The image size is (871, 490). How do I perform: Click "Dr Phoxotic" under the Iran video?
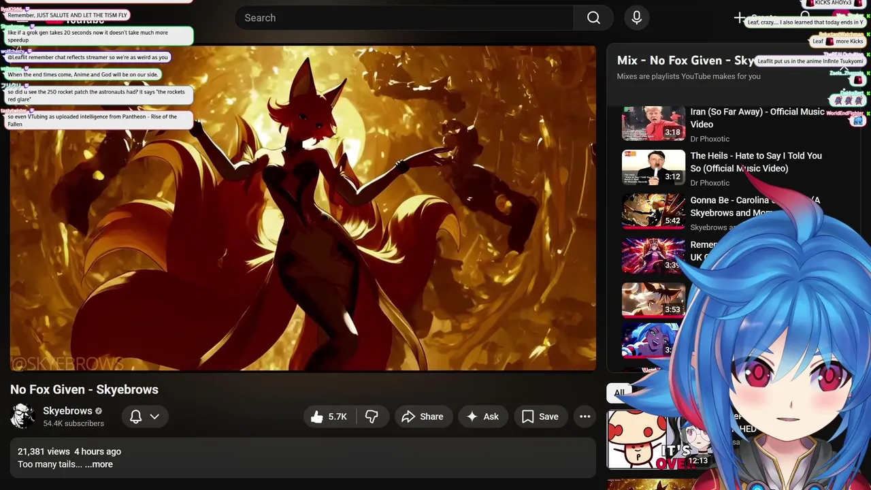[710, 139]
